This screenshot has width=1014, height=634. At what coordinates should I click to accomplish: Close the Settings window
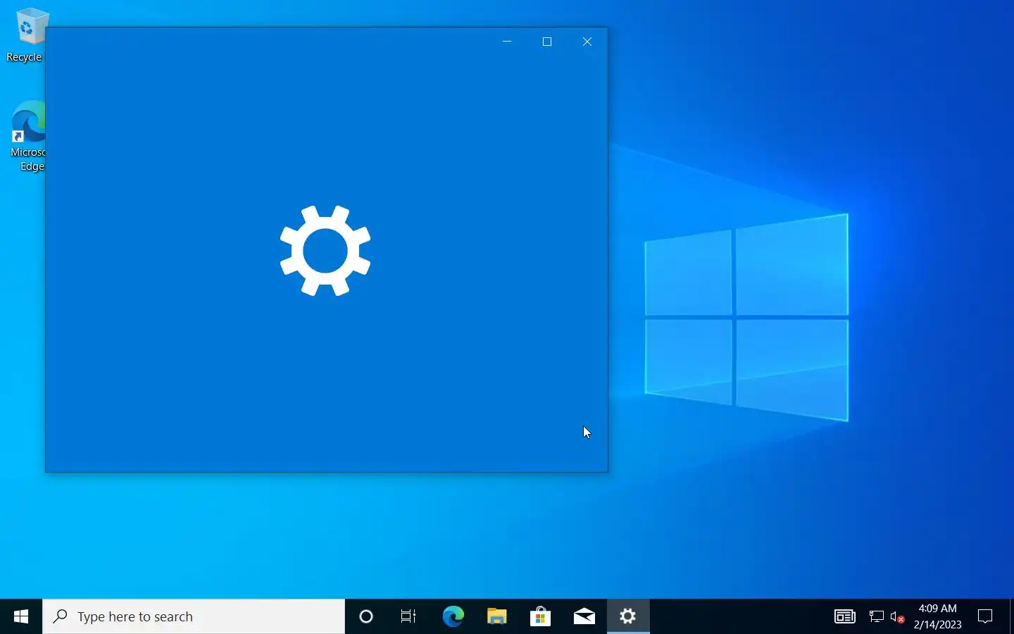click(x=587, y=42)
